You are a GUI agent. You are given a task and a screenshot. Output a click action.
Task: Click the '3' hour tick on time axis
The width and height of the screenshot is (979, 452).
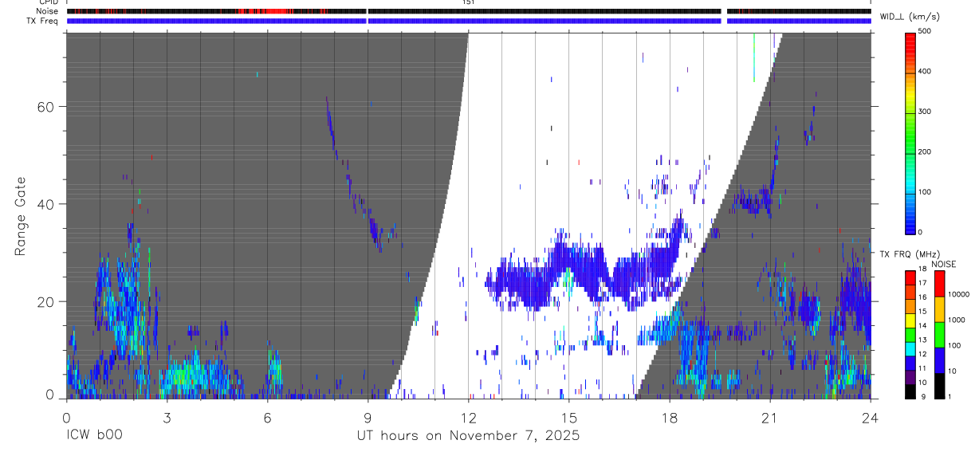pos(167,416)
